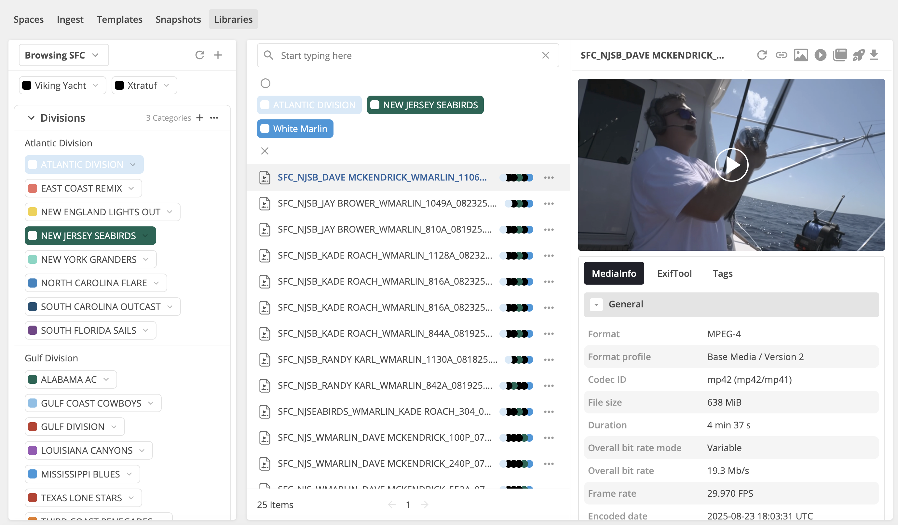898x525 pixels.
Task: Open the Browsing SFC dropdown
Action: pyautogui.click(x=63, y=55)
